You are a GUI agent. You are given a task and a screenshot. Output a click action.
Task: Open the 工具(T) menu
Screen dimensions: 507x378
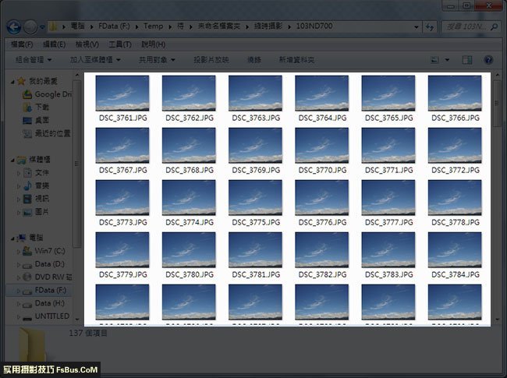(x=119, y=44)
